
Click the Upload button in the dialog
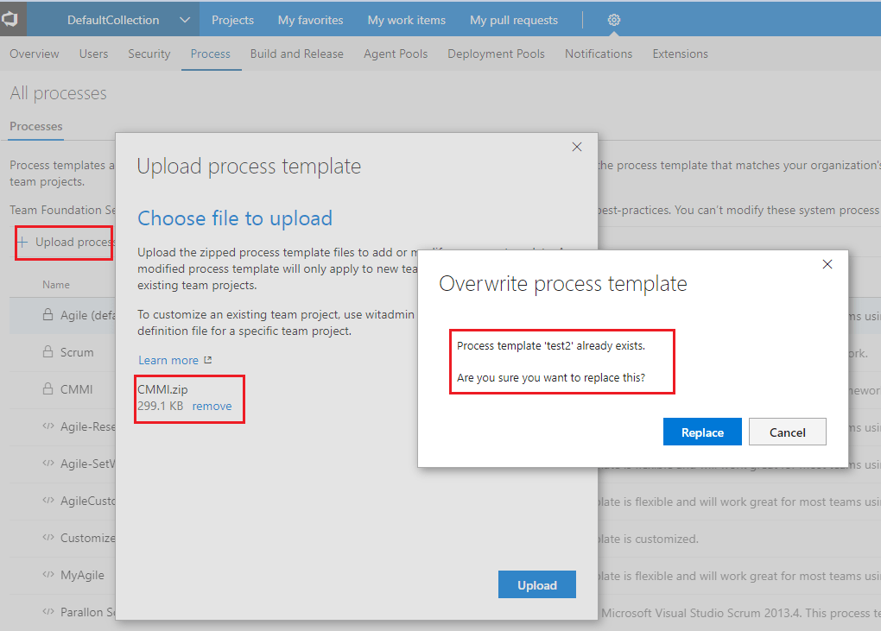[x=536, y=584]
